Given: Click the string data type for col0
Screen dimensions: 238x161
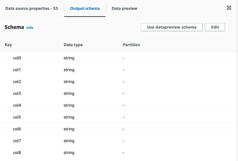Looking at the screenshot, I should (x=69, y=58).
